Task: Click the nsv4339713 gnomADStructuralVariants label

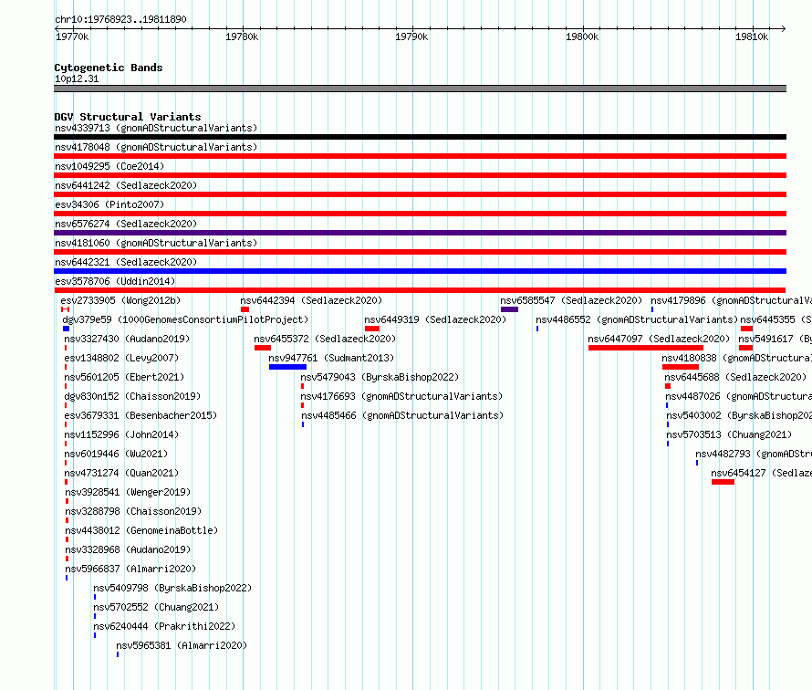Action: (156, 128)
